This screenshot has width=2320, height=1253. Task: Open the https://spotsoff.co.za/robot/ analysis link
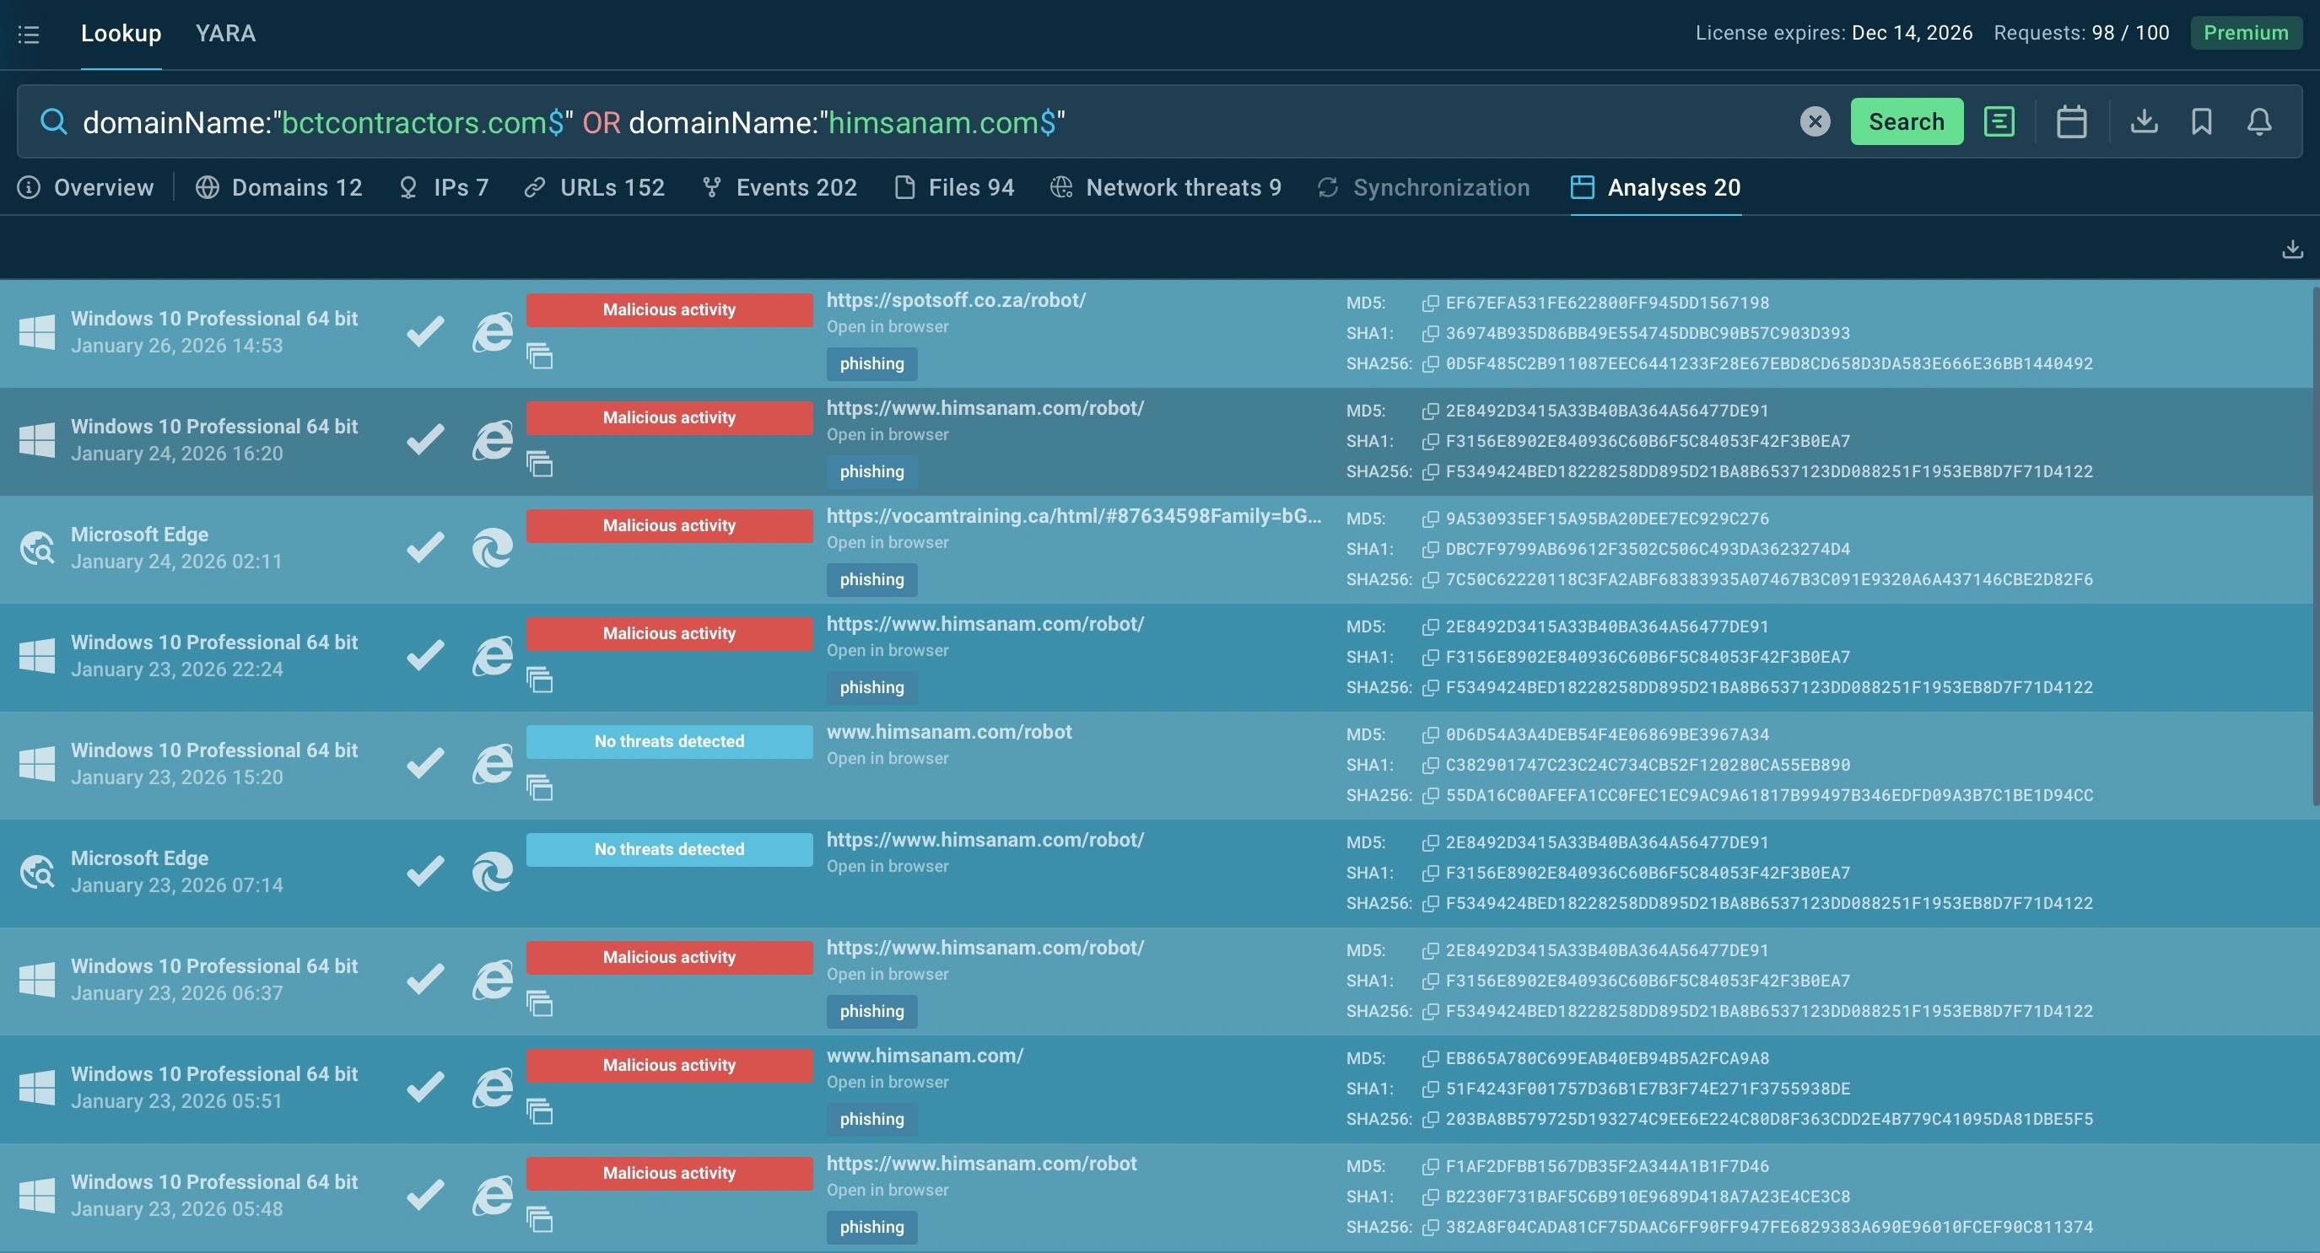956,299
